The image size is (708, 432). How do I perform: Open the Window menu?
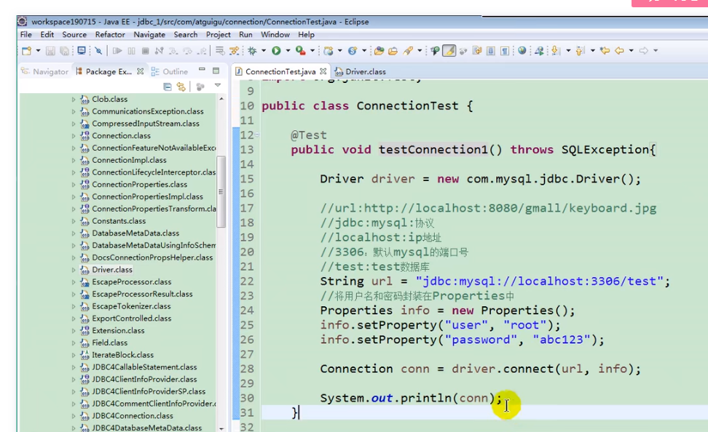(275, 35)
